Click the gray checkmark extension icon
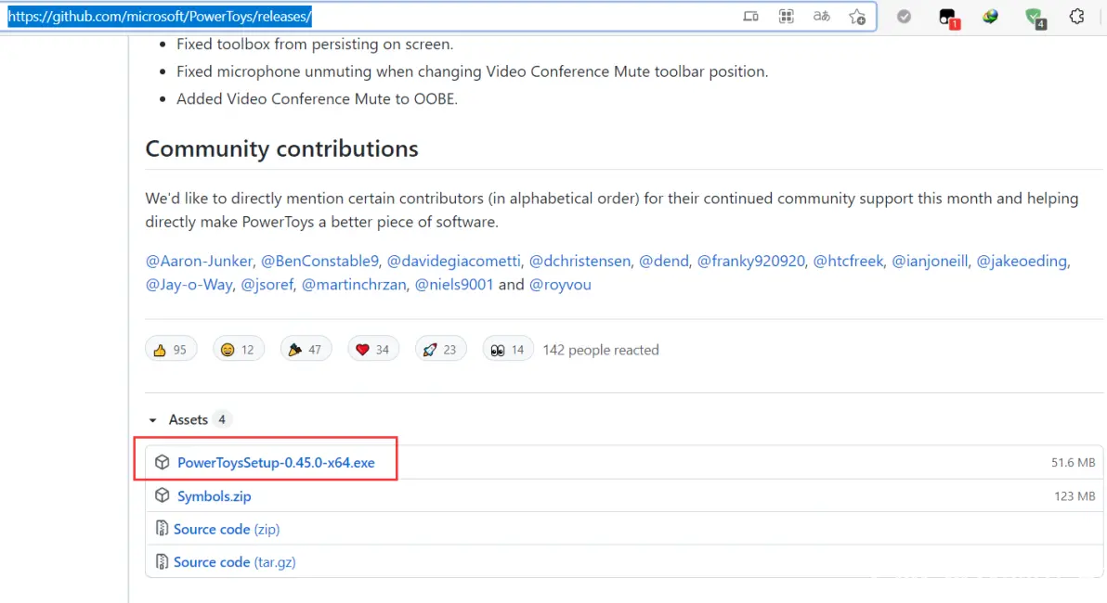Viewport: 1107px width, 603px height. pyautogui.click(x=904, y=16)
